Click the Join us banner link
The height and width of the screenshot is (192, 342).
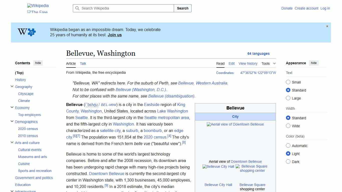pyautogui.click(x=114, y=35)
